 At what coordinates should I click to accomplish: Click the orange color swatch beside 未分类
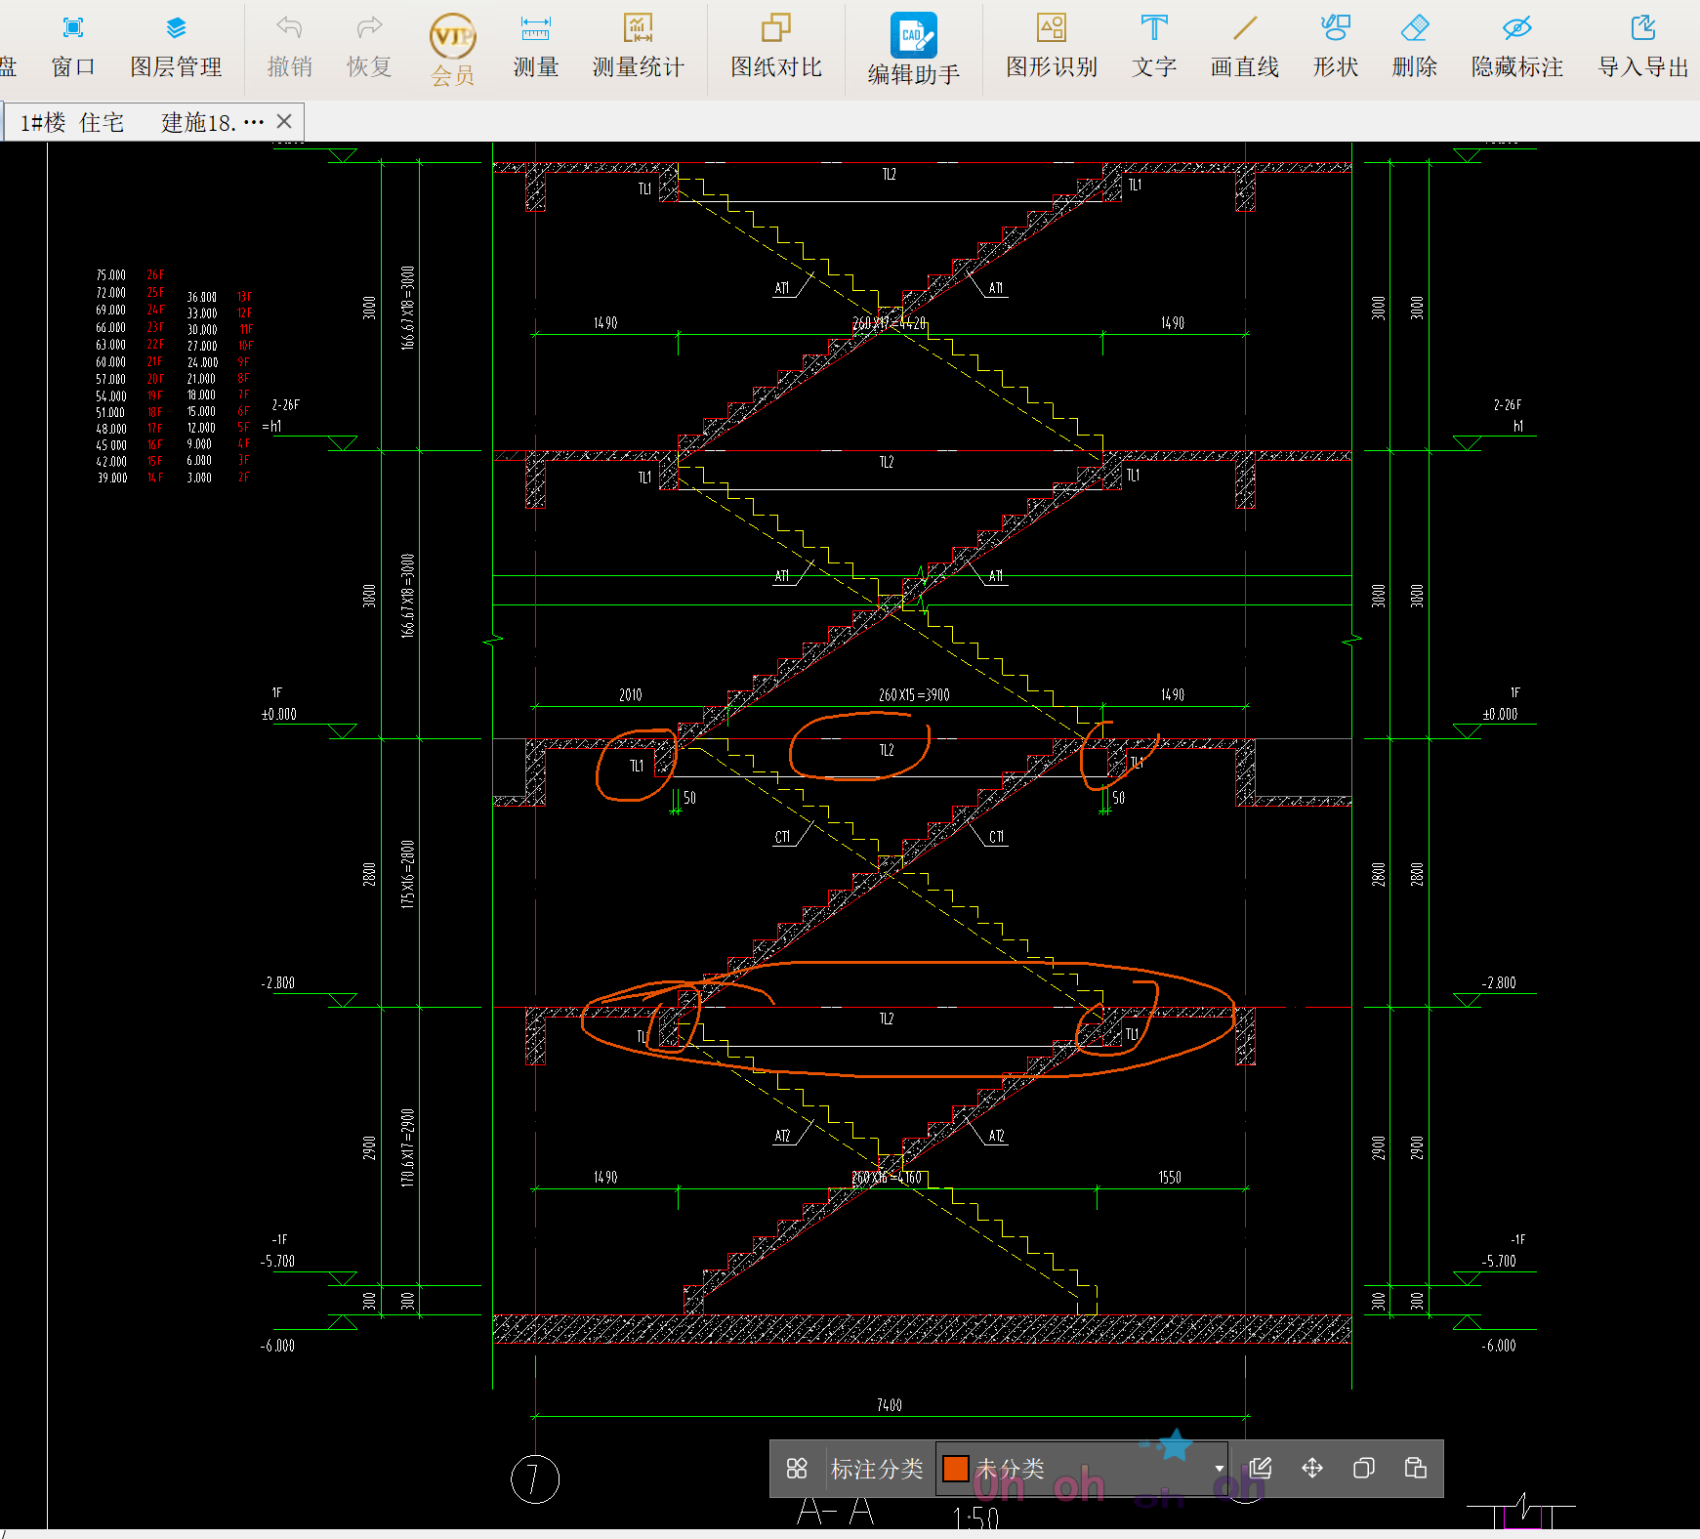click(956, 1469)
